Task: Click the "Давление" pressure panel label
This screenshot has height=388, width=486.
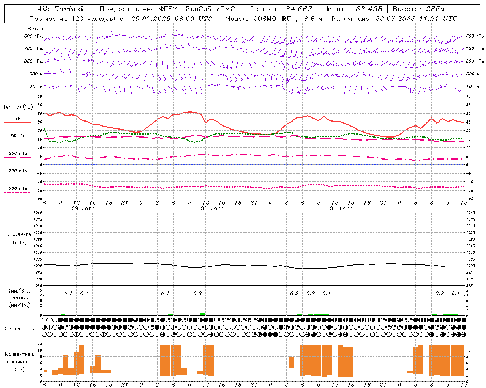Action: [x=20, y=234]
